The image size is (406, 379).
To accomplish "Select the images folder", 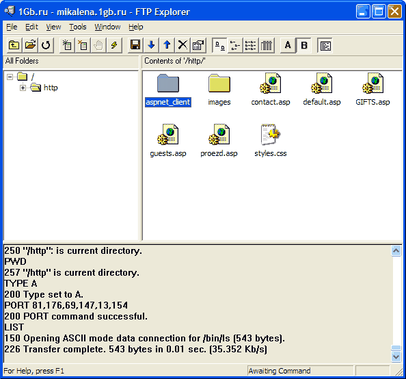I will click(x=219, y=90).
